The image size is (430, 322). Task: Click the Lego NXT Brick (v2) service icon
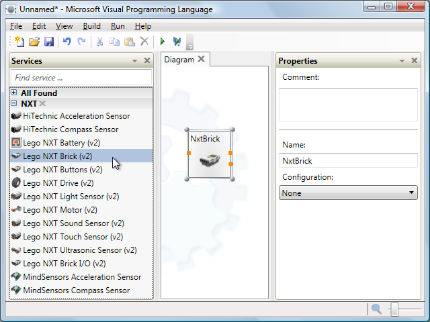[16, 156]
